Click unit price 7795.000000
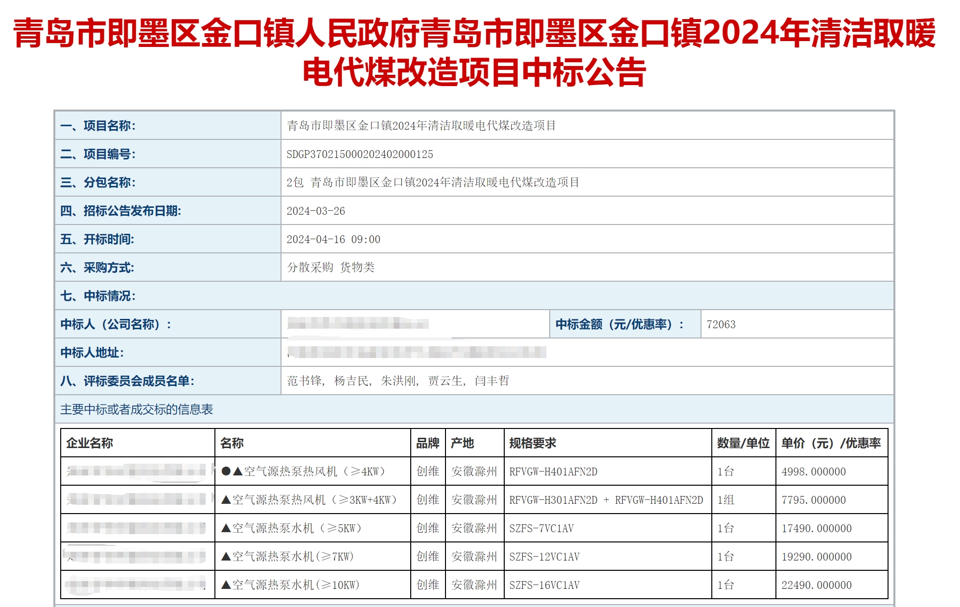 point(814,500)
